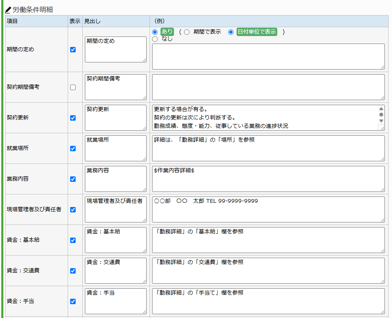Click the 賃金：交通費 row label
Screen dimensions: 392x318
23,271
